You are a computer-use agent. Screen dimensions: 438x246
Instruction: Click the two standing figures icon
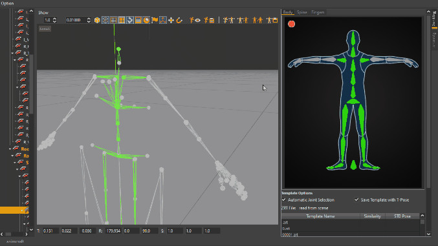257,20
